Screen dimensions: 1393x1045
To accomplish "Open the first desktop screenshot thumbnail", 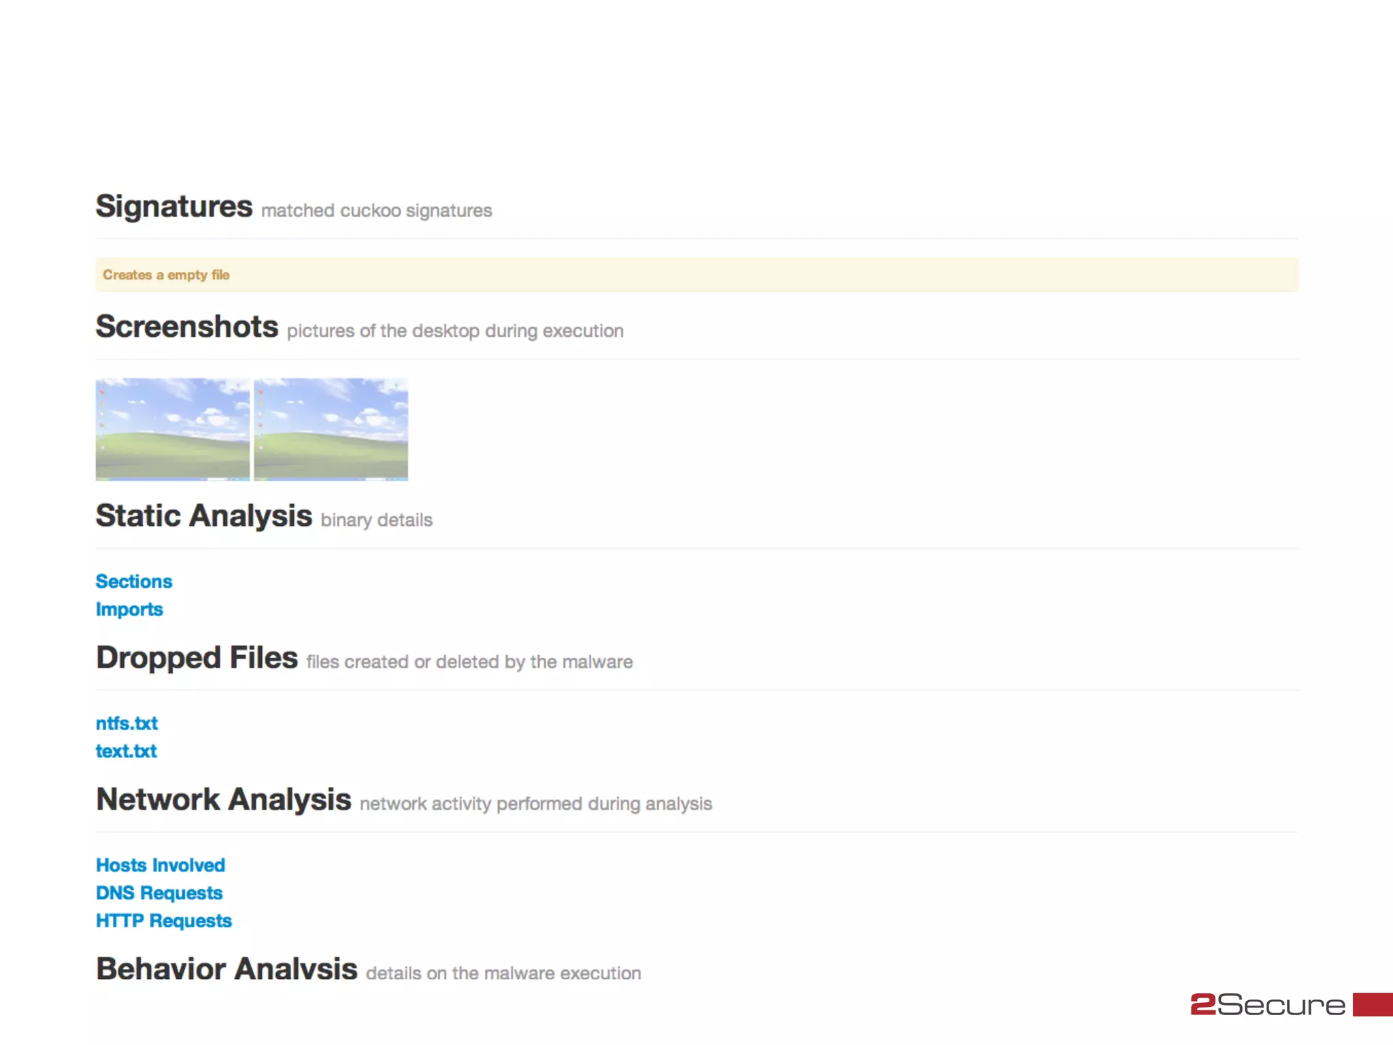I will click(173, 429).
